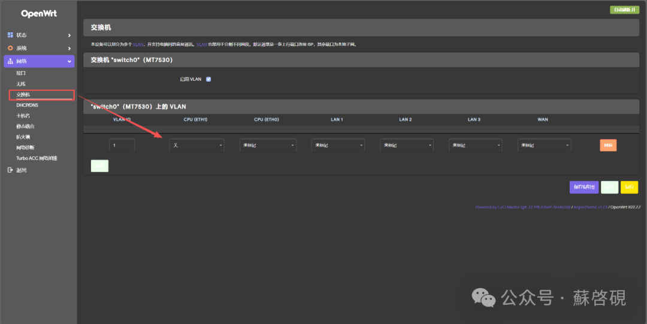Click the purple 保存&应用 button
The image size is (647, 324).
tap(584, 187)
